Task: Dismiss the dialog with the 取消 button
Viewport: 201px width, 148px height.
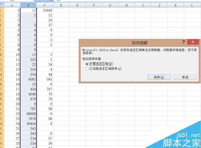Action: pyautogui.click(x=185, y=77)
